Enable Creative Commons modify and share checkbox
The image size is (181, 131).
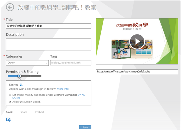[x=10, y=95]
